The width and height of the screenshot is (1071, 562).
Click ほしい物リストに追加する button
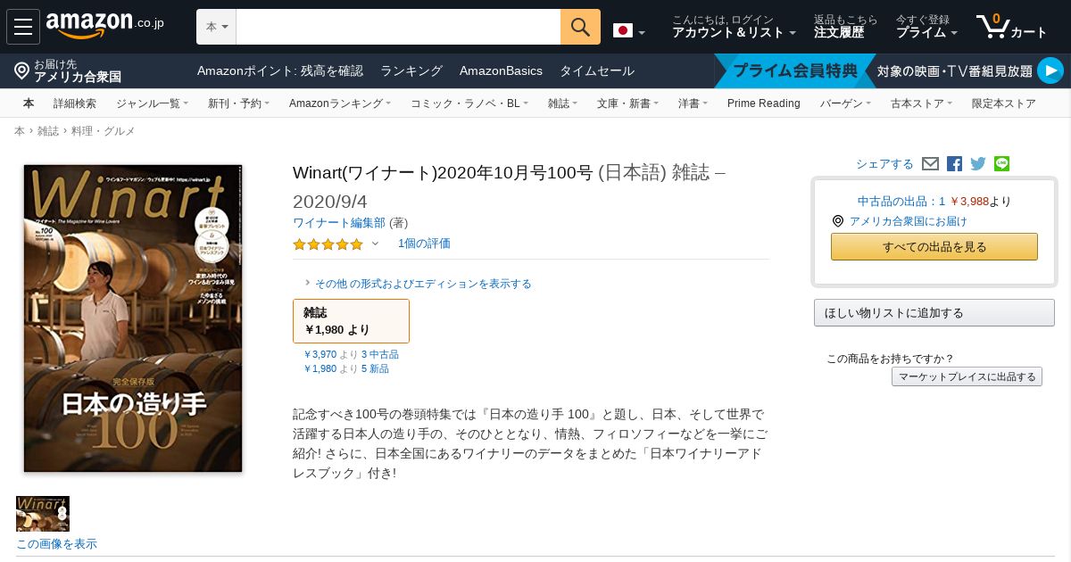click(x=934, y=313)
